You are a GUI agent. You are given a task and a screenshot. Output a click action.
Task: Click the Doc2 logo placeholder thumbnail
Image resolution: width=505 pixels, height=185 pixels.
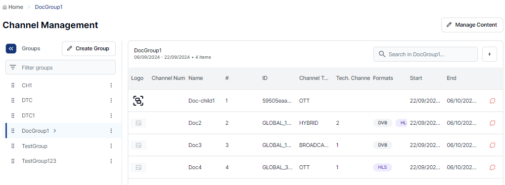(138, 123)
